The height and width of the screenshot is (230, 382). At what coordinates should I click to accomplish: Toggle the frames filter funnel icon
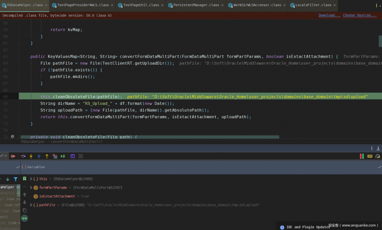point(16,179)
